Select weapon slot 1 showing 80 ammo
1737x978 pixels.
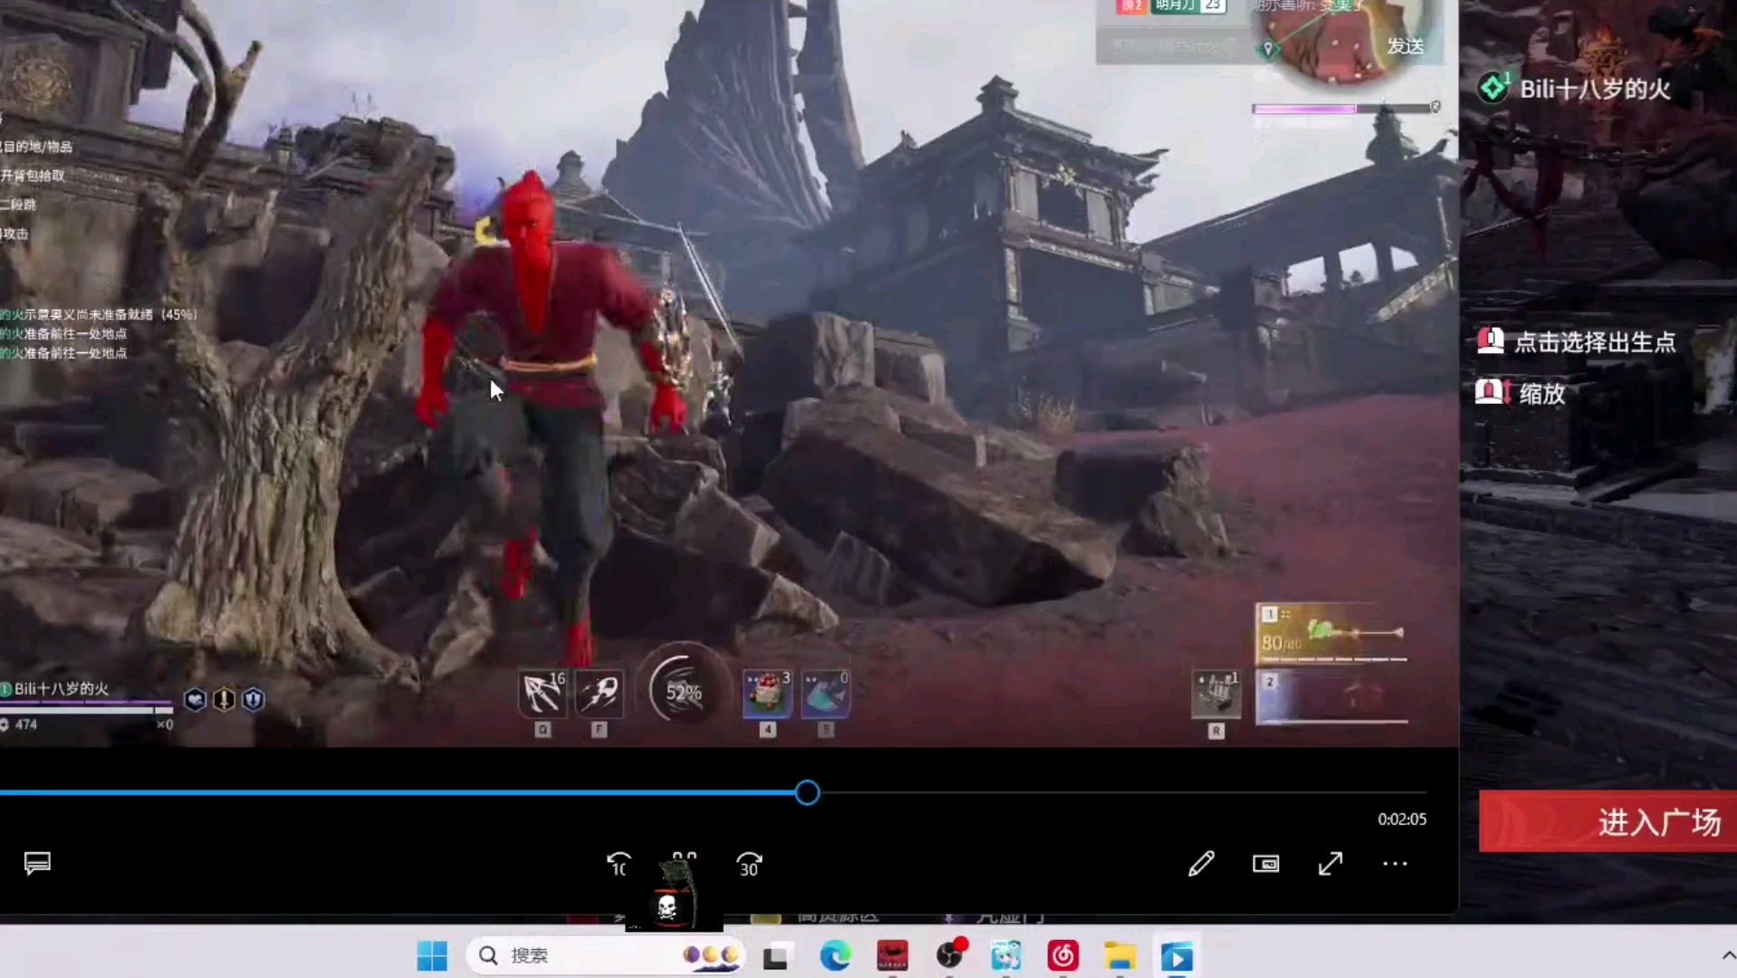click(1331, 633)
